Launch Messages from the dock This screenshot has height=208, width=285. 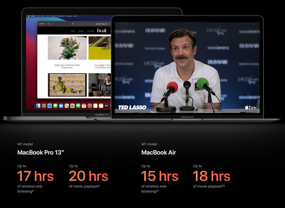point(55,106)
